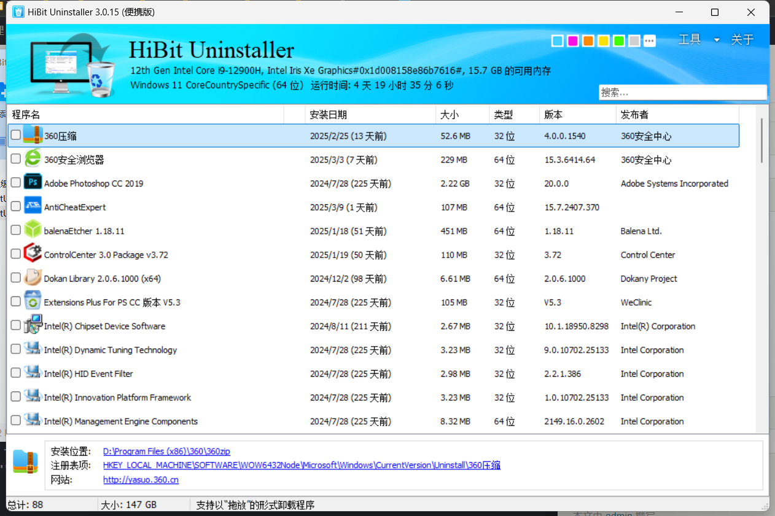Sort by the 程序名 column header
775x516 pixels.
tap(146, 114)
